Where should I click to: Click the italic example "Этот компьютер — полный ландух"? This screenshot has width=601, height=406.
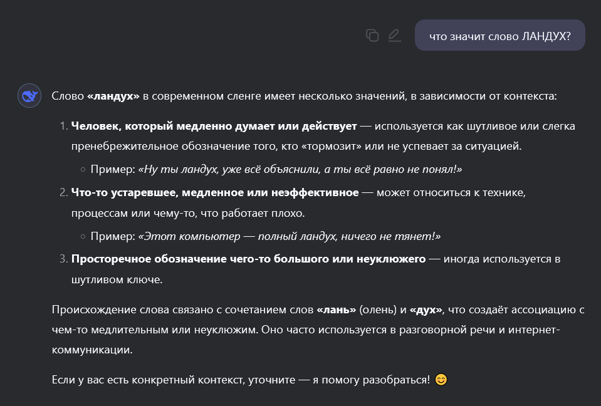tap(289, 236)
